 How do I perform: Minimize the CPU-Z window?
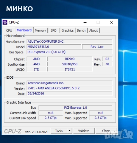pyautogui.click(x=85, y=22)
